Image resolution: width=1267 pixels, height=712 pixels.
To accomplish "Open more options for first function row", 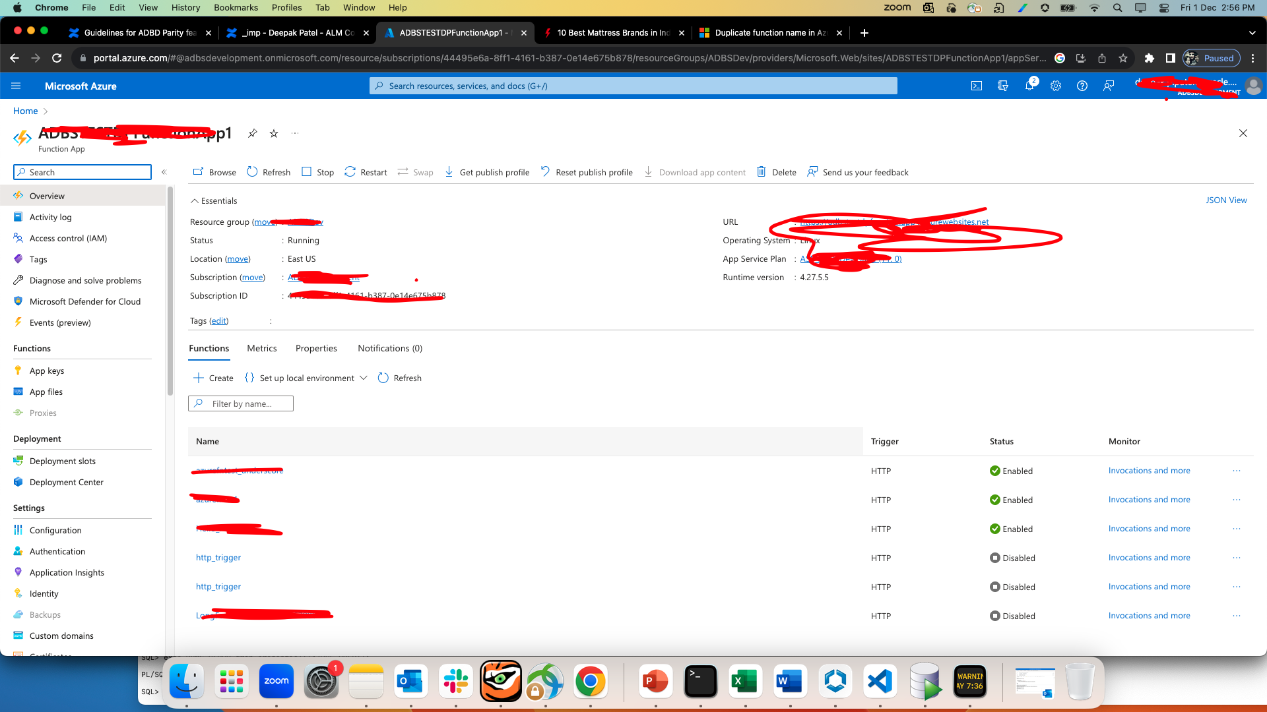I will pos(1236,471).
